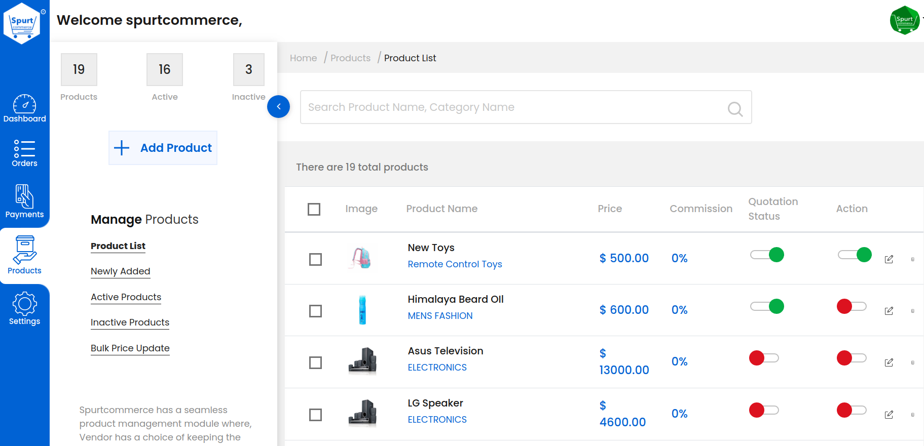
Task: Click the LG Speaker thumbnail
Action: tap(362, 413)
